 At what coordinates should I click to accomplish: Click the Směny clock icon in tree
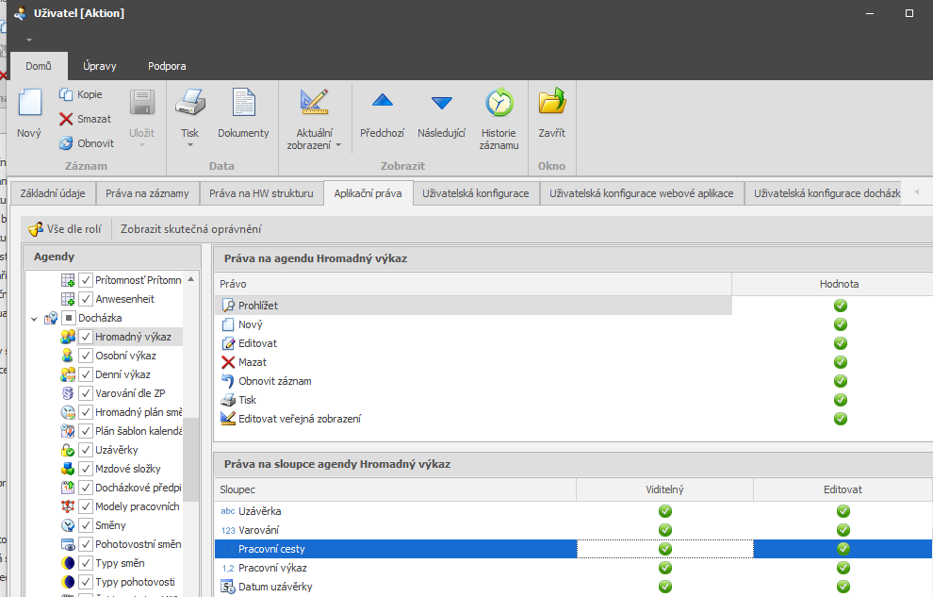(x=68, y=525)
